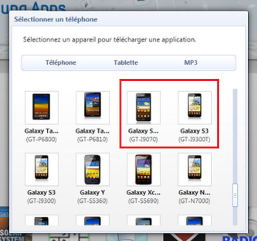Click the Galaxy N... name label
The height and width of the screenshot is (241, 257).
pos(194,193)
